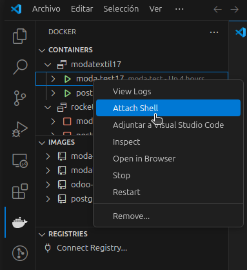Choose Open in Browser from context menu
Screen dimensions: 247x270
coord(168,158)
